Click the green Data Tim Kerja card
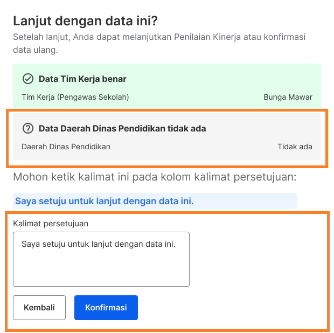 pos(167,86)
